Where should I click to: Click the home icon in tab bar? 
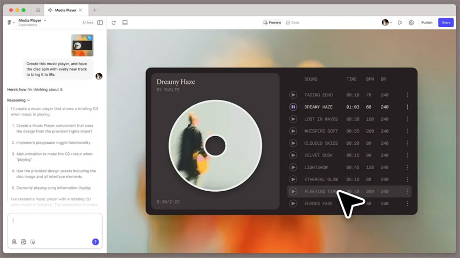click(x=38, y=10)
